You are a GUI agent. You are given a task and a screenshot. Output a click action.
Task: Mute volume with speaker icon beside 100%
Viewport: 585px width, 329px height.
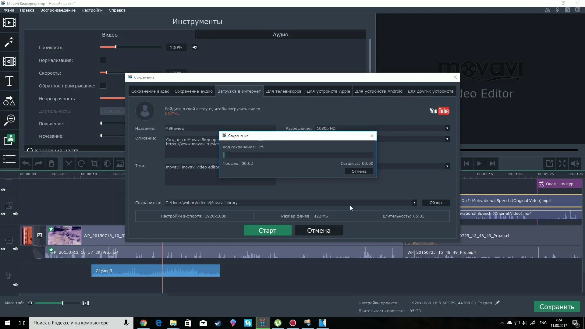[x=194, y=47]
